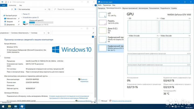The height and width of the screenshot is (109, 194).
Task: Select the Локальный диск (C:) drive icon
Action: [26, 23]
